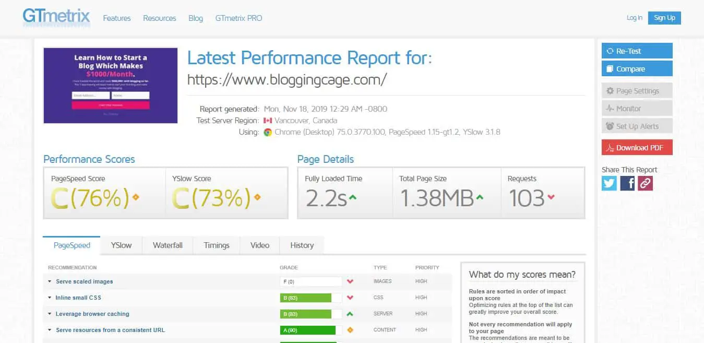Click the GRADE column header

click(x=289, y=267)
